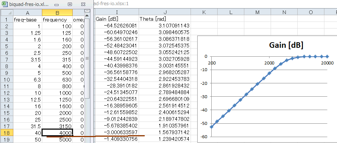Select frequency cell with value 1600

coord(57,106)
